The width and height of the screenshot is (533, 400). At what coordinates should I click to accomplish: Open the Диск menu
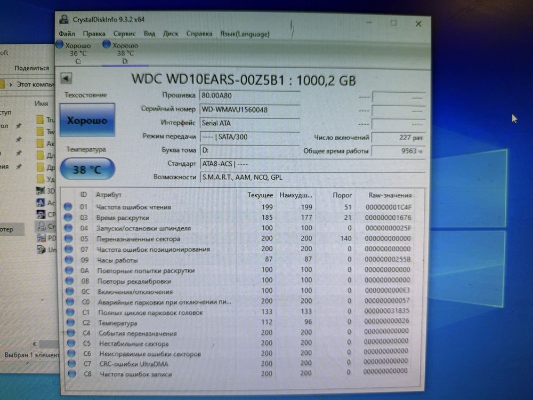click(x=171, y=34)
